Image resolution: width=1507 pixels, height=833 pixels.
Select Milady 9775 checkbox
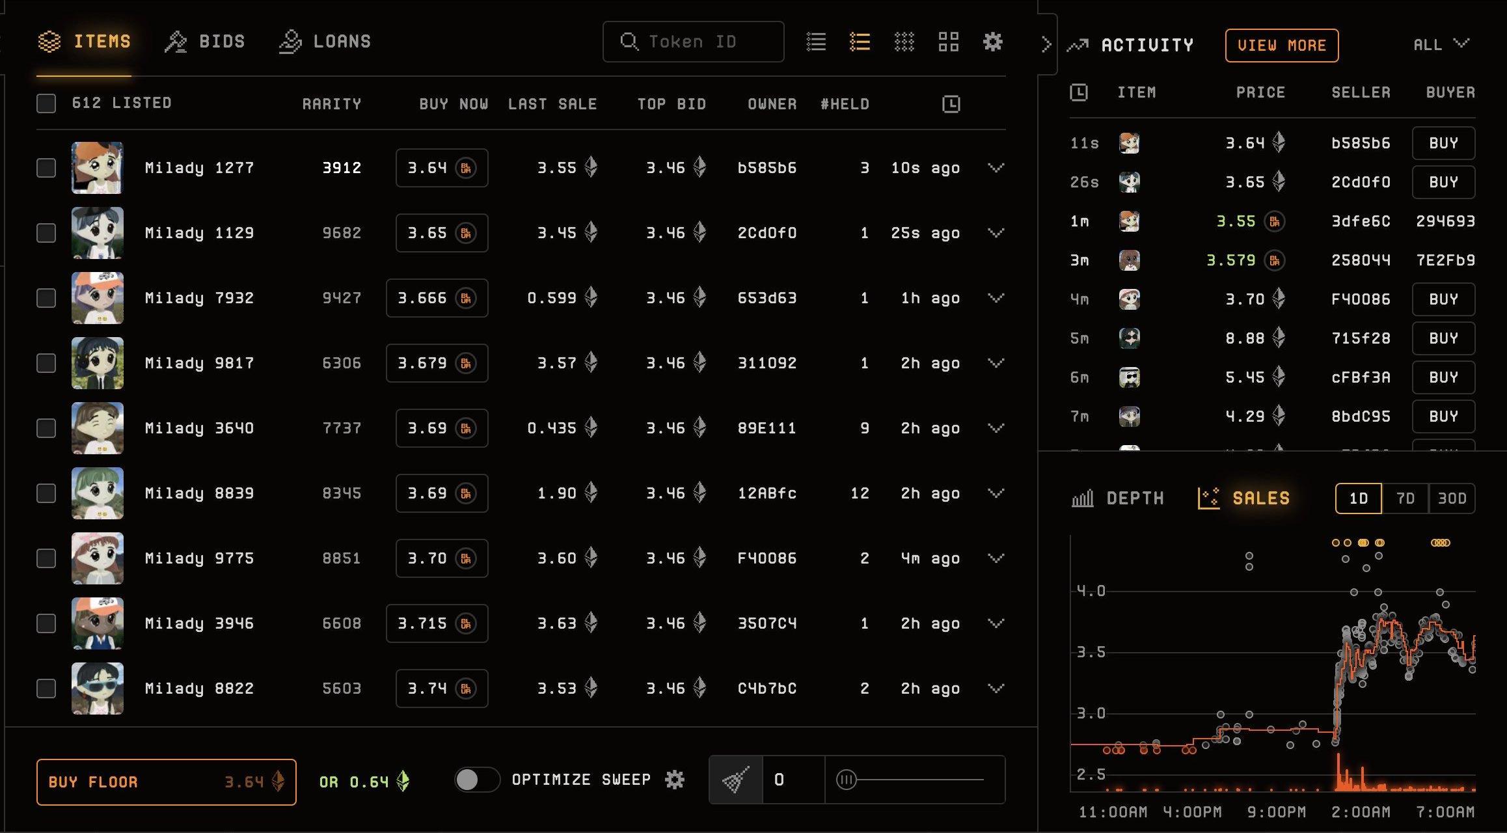pos(46,558)
